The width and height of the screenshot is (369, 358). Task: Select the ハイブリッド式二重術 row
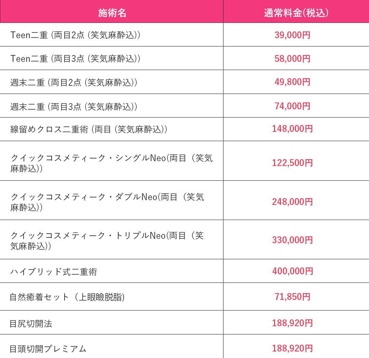(x=184, y=271)
